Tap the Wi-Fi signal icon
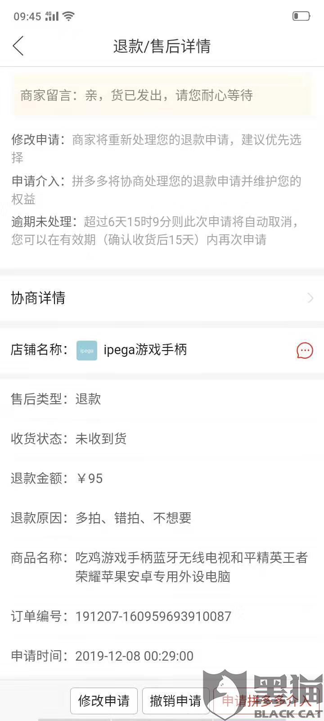The width and height of the screenshot is (324, 721). [68, 16]
